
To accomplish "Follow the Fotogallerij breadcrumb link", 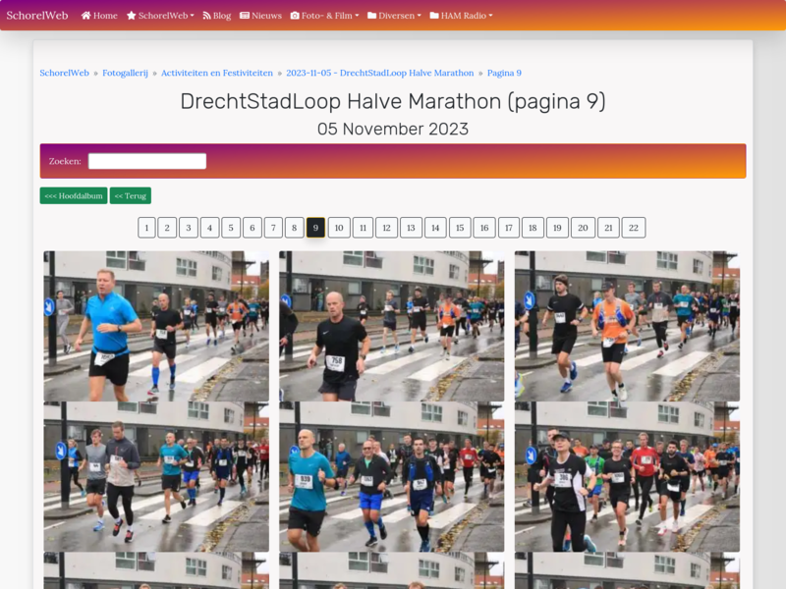I will pos(126,73).
